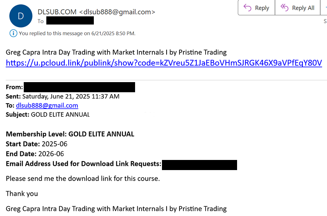Screen dimensions: 327x216
Task: Click the 'Please send me the download link' sentence
Action: [83, 179]
